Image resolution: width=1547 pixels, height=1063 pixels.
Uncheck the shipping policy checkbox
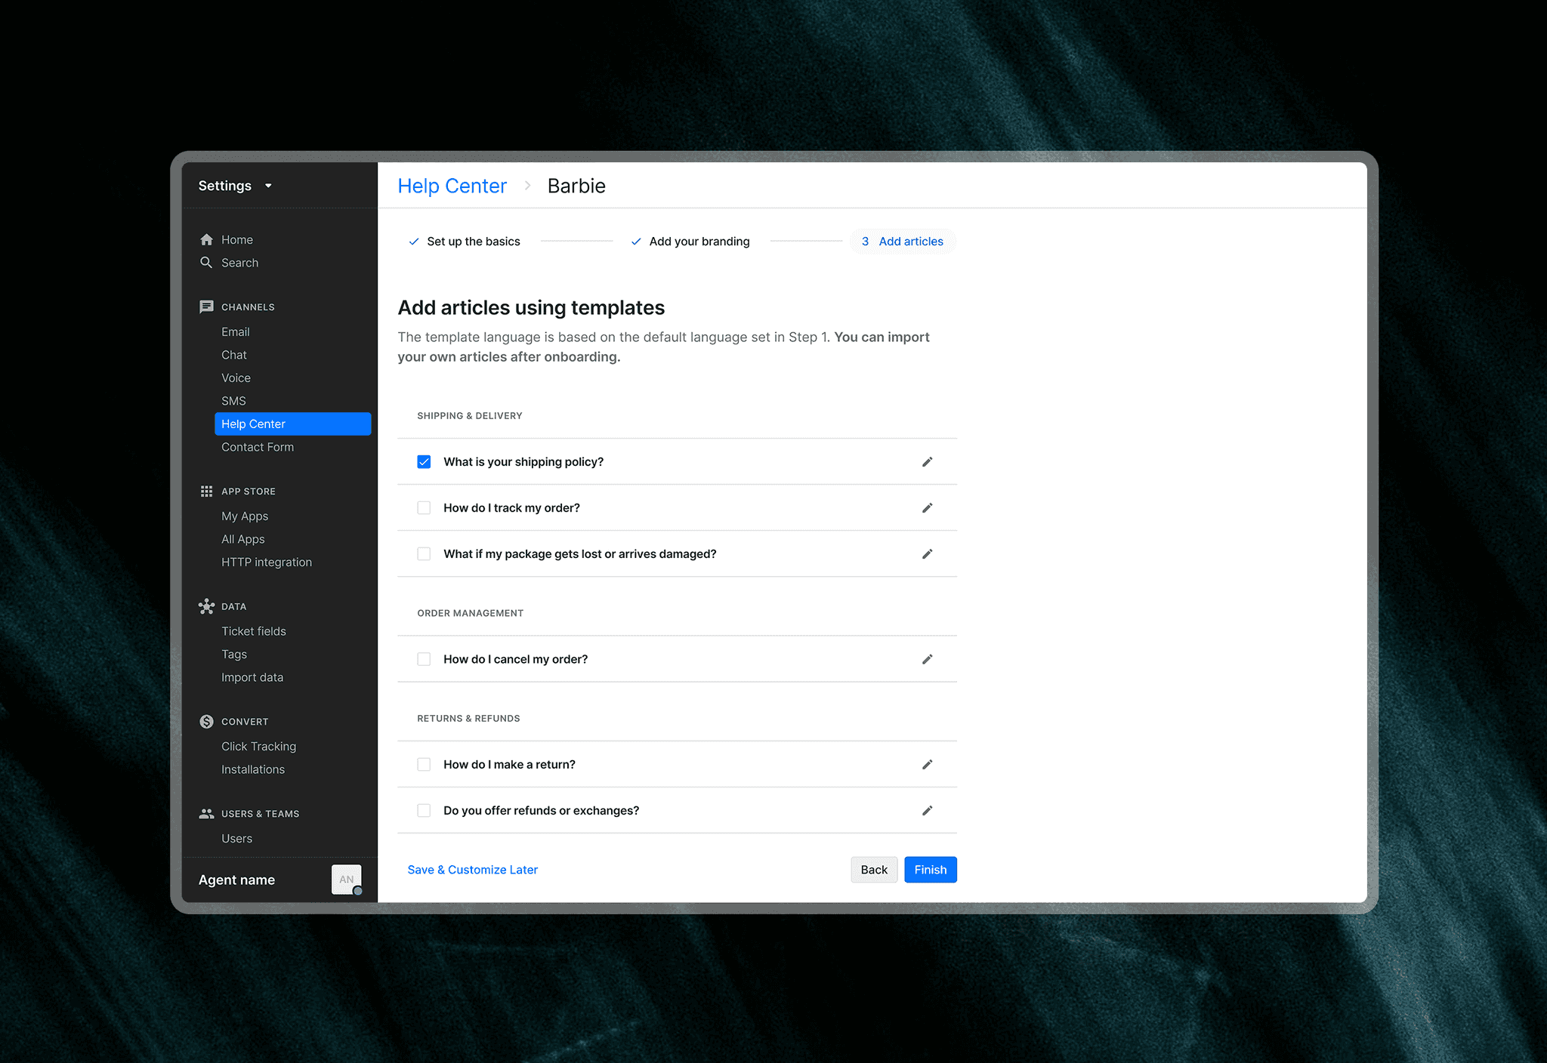[424, 462]
